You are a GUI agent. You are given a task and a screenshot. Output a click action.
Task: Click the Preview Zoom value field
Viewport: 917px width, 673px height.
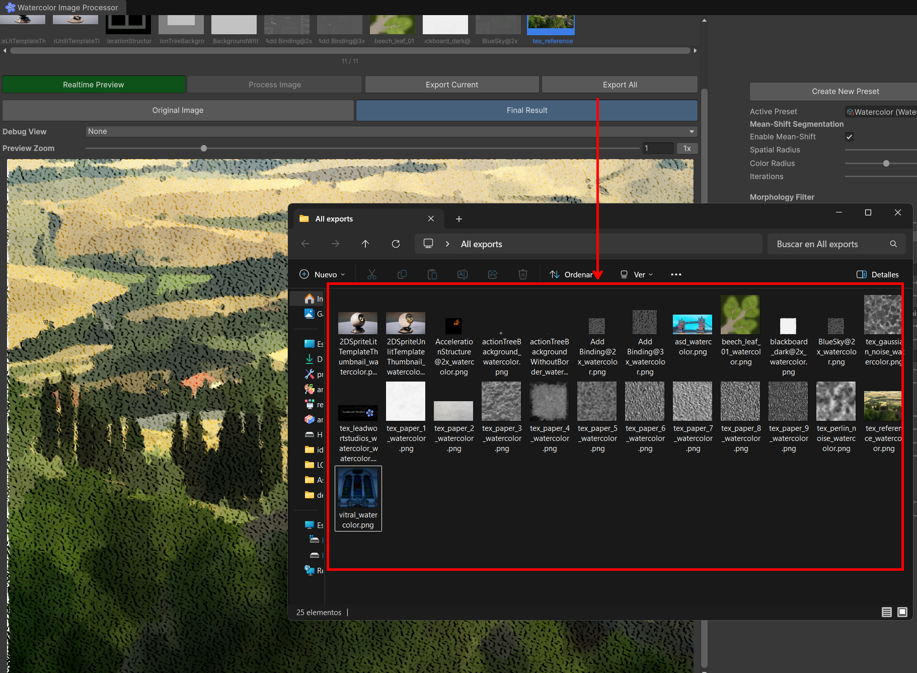[x=658, y=148]
